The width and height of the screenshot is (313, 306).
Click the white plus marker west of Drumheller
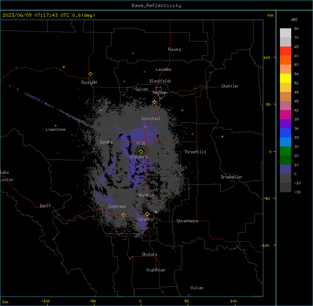click(x=222, y=136)
